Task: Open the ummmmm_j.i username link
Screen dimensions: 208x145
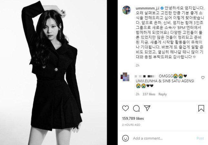Action: [147, 8]
